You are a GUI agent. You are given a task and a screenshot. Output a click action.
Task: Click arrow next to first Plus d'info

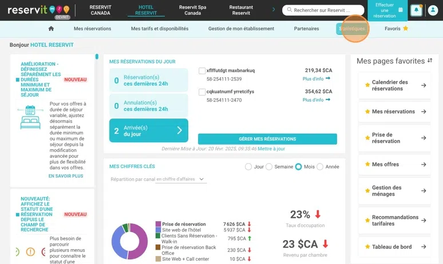(x=328, y=78)
